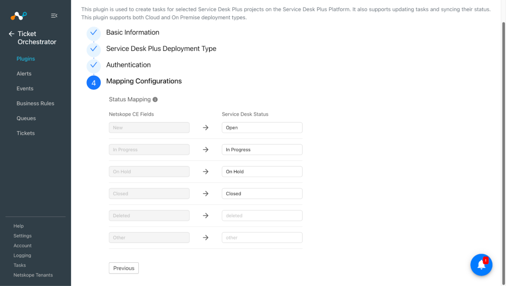Screen dimensions: 506x286
Task: Open the notifications bell button
Action: (481, 265)
